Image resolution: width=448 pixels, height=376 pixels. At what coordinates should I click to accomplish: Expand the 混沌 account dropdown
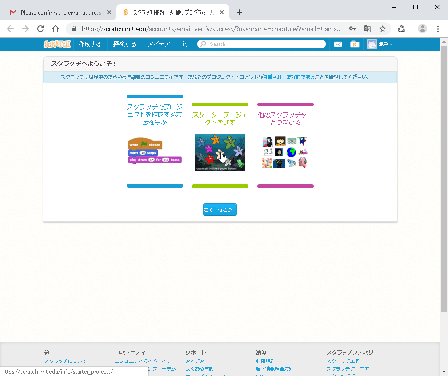[x=386, y=44]
